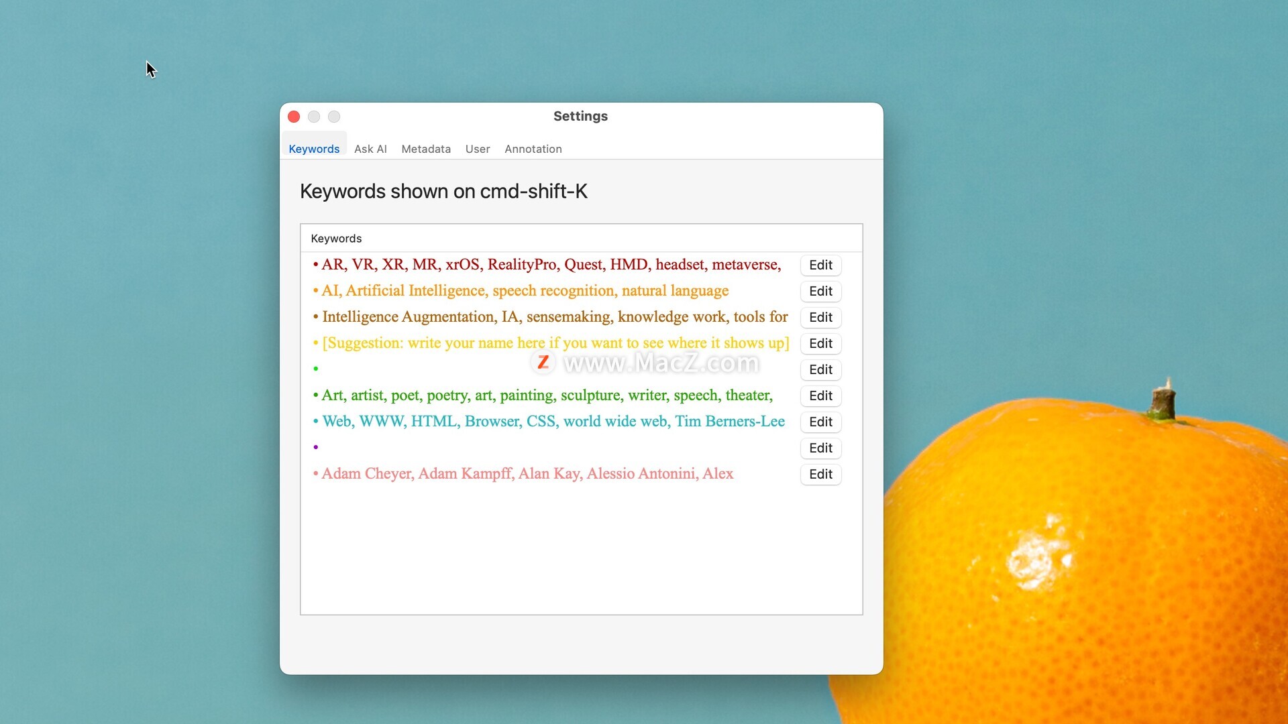Close the Settings window
Image resolution: width=1288 pixels, height=724 pixels.
tap(294, 117)
